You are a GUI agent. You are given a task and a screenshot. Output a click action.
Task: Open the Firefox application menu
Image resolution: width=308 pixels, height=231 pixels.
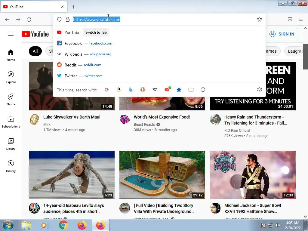coord(301,19)
